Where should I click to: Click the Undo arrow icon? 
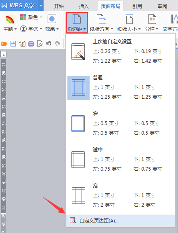coord(49,44)
